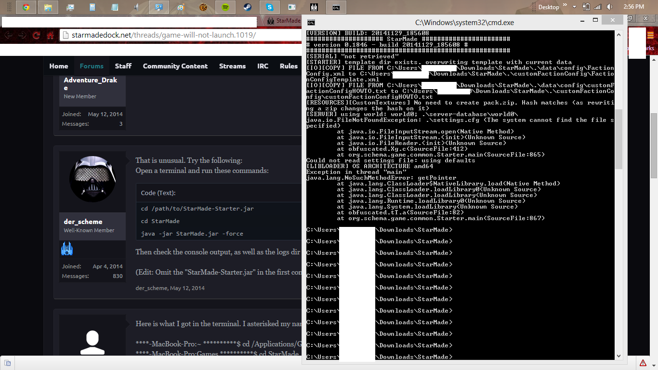Open Spotify from the taskbar

[225, 7]
